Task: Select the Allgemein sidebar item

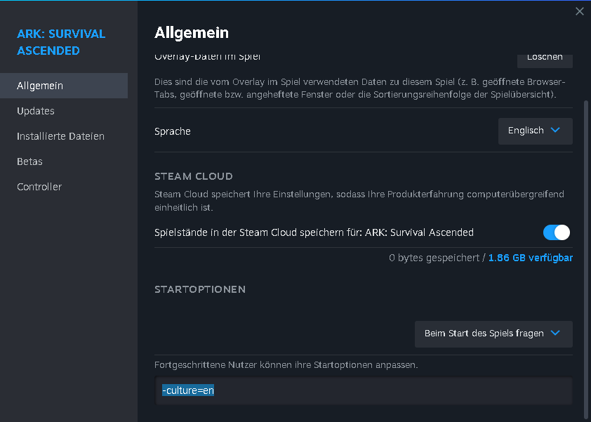Action: [64, 86]
